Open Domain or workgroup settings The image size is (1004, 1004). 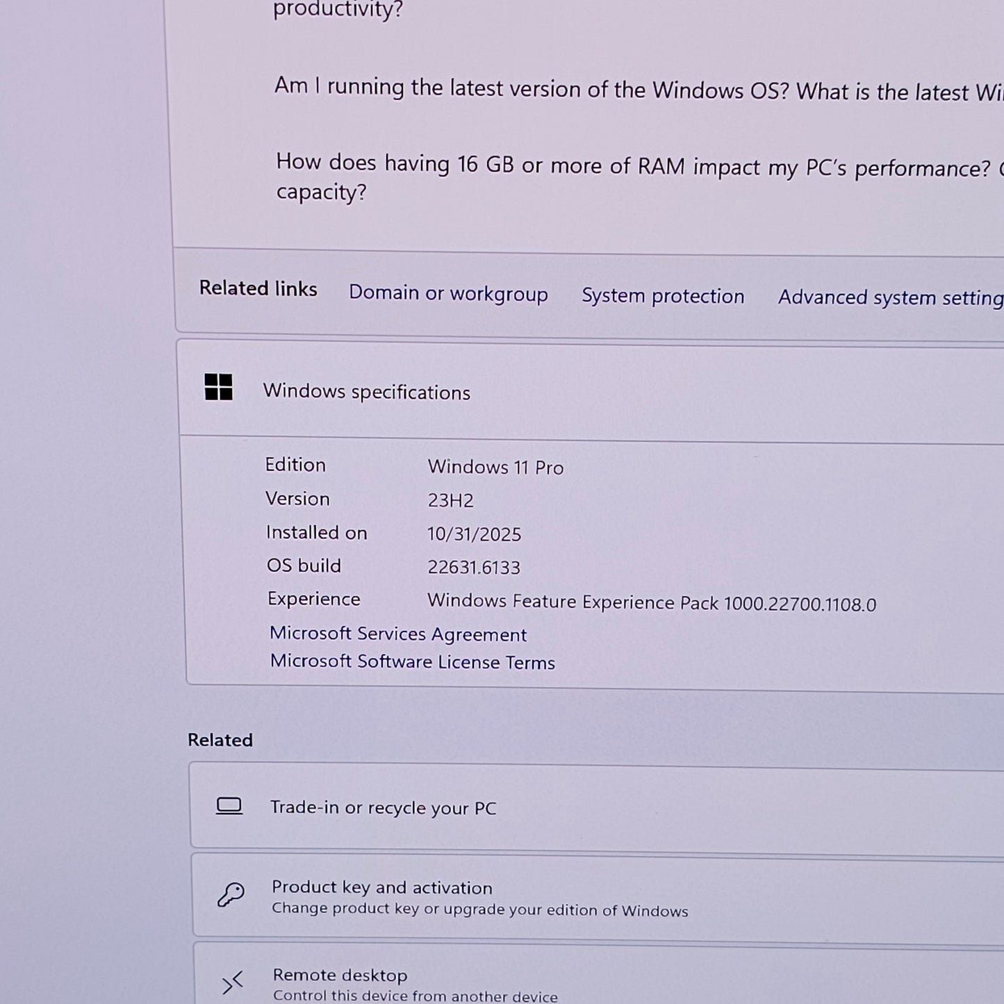[x=448, y=294]
